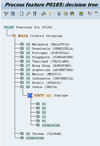100x146 pixels.
Task: Collapse the 40 India node folder
Action: 22,87
